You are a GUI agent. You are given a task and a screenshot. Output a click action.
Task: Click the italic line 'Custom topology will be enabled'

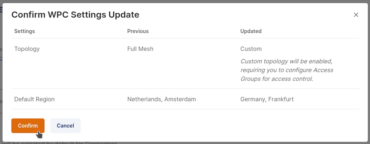tap(286, 61)
